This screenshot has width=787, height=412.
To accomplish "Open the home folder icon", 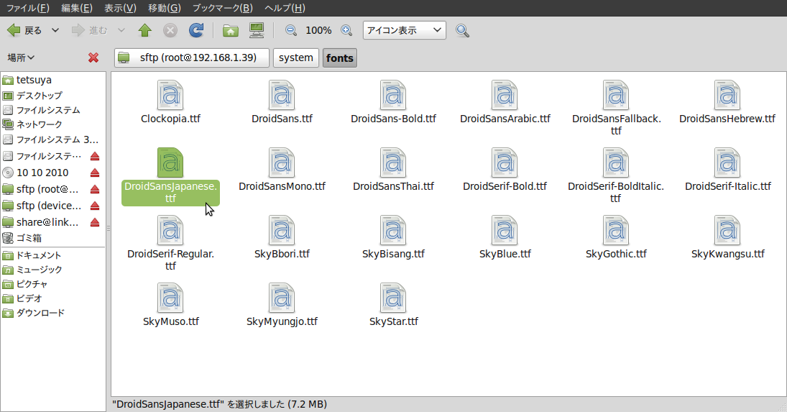I will (231, 31).
